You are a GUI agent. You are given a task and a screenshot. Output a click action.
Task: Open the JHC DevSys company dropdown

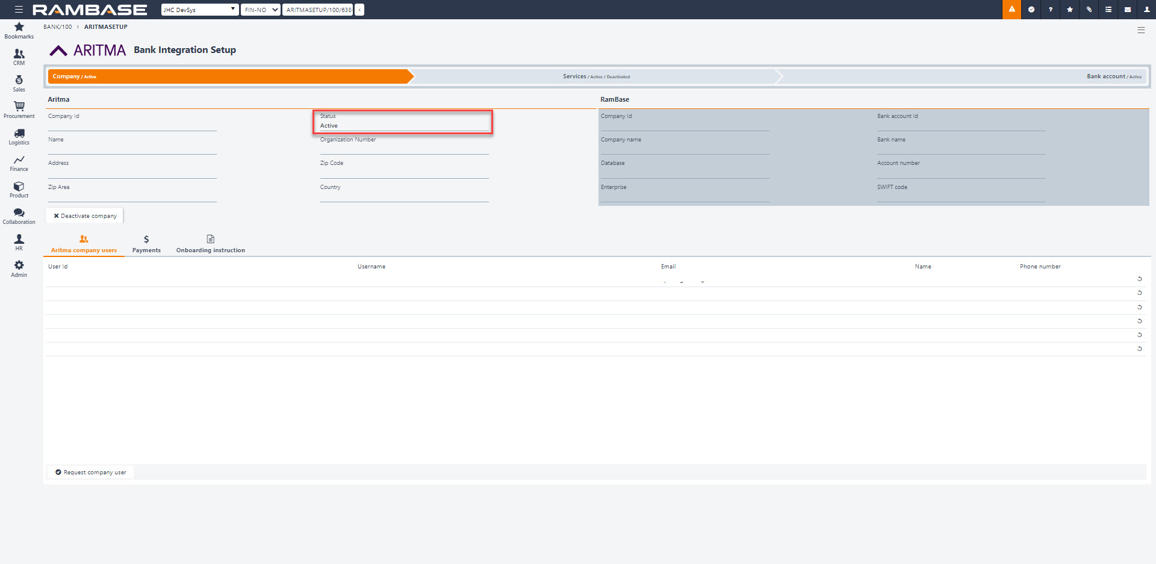tap(200, 10)
